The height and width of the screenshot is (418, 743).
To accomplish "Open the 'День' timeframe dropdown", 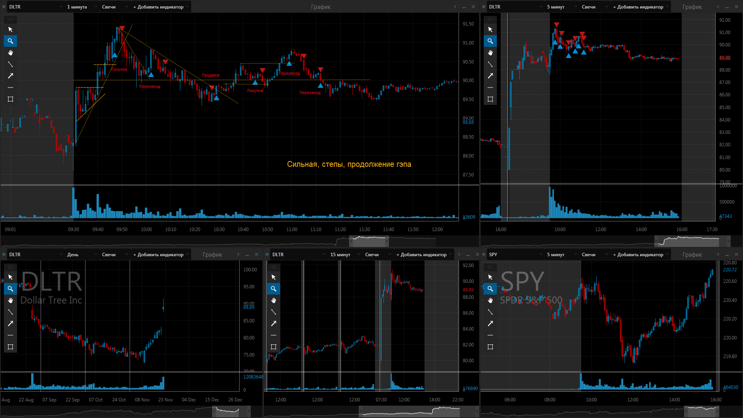I will tap(82, 255).
